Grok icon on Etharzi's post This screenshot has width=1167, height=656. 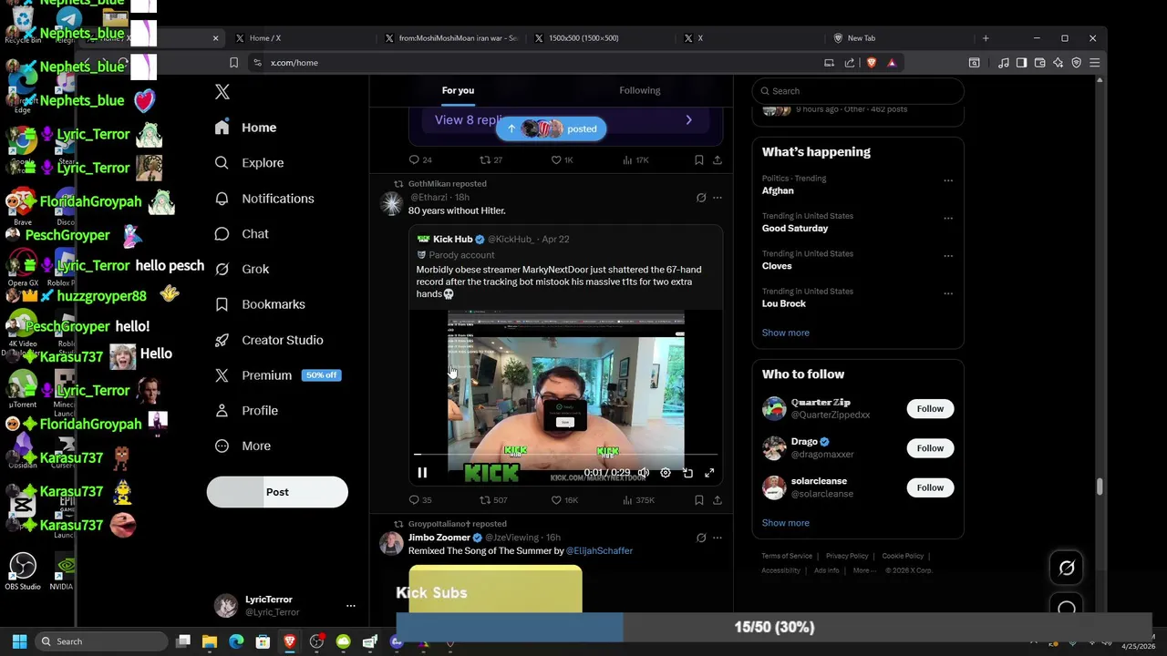tap(701, 198)
